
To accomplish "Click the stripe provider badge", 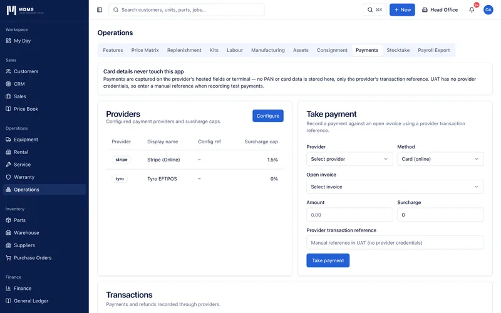I will pyautogui.click(x=121, y=160).
